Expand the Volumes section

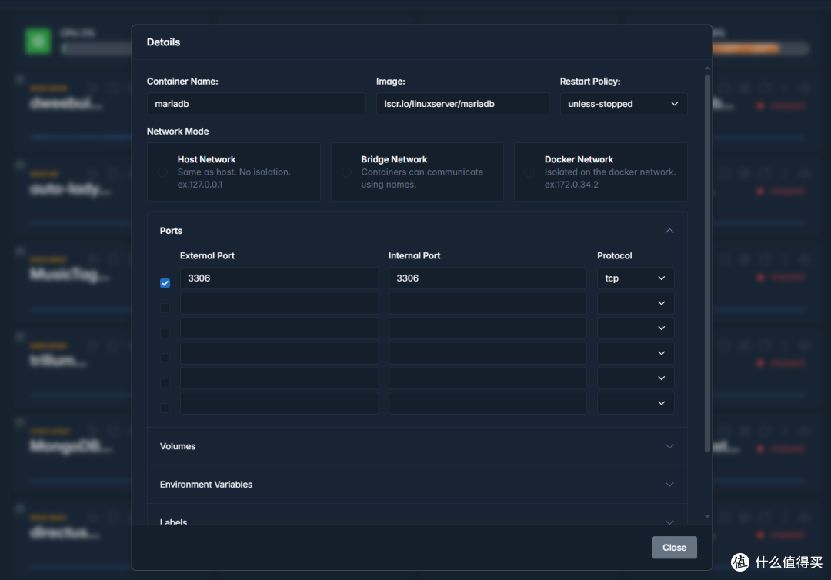click(x=669, y=446)
